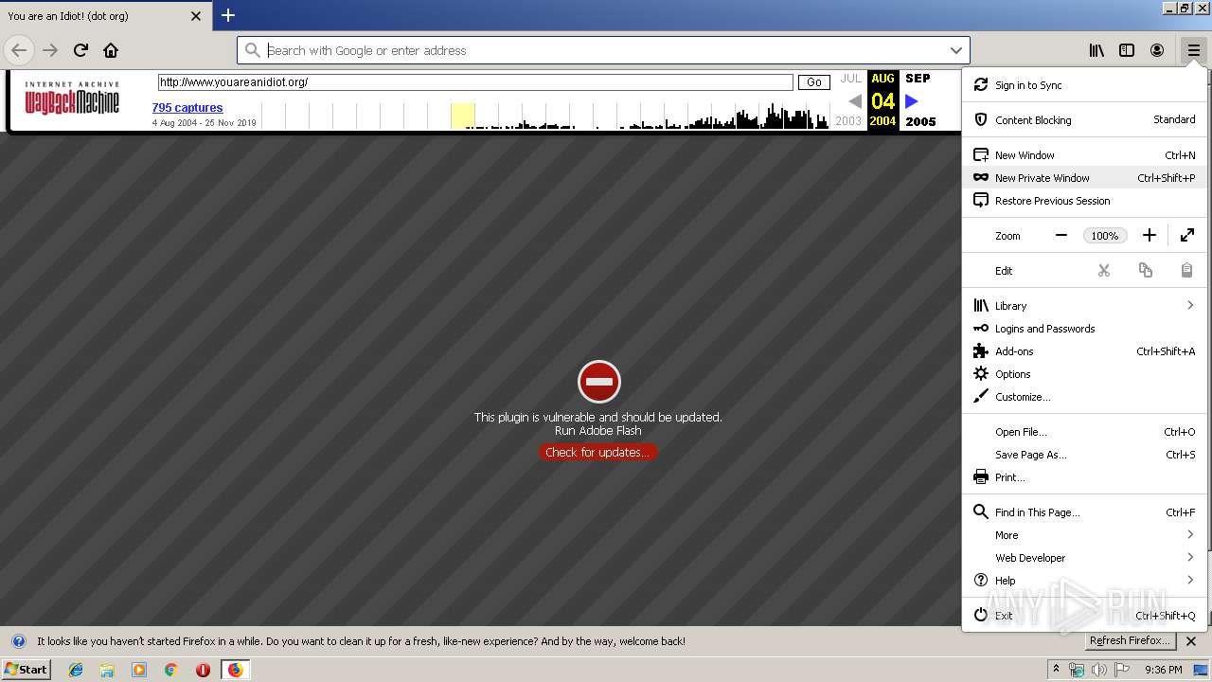Click the taskbar clock 9:36 PM
This screenshot has height=682, width=1212.
1163,670
